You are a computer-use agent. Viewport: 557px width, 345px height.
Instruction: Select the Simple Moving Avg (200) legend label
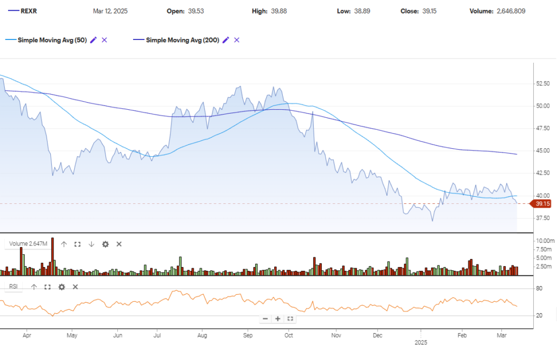(x=183, y=40)
